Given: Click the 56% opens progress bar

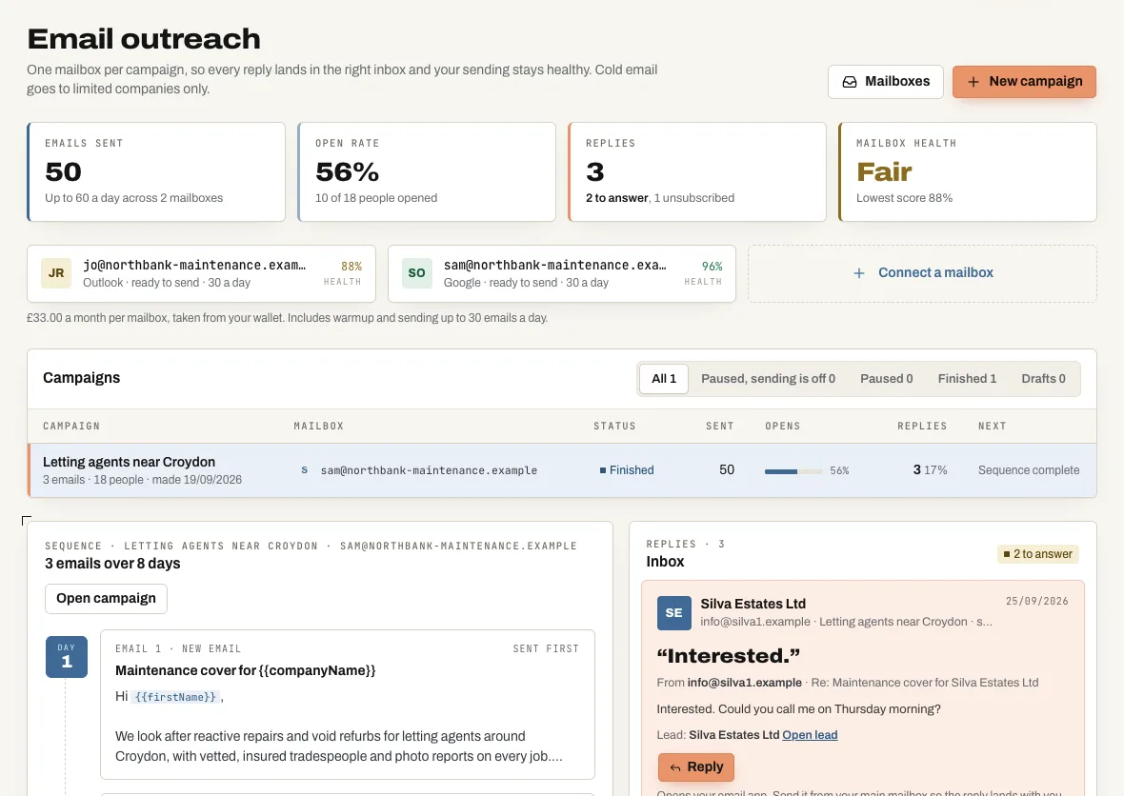Looking at the screenshot, I should point(793,470).
